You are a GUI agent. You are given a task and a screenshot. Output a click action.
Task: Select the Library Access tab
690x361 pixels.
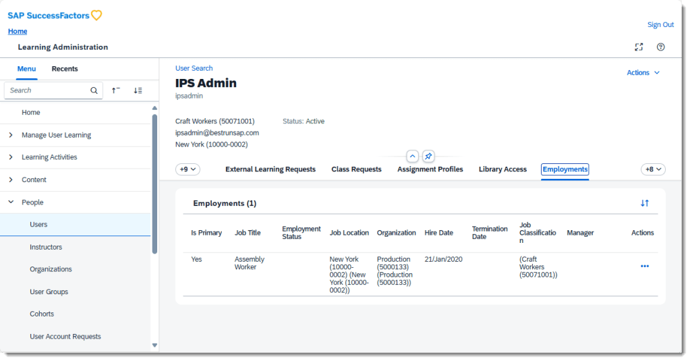point(502,169)
